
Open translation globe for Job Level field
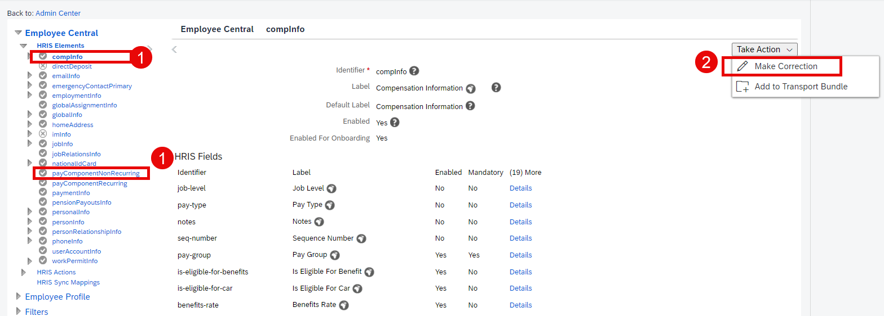[x=331, y=189]
